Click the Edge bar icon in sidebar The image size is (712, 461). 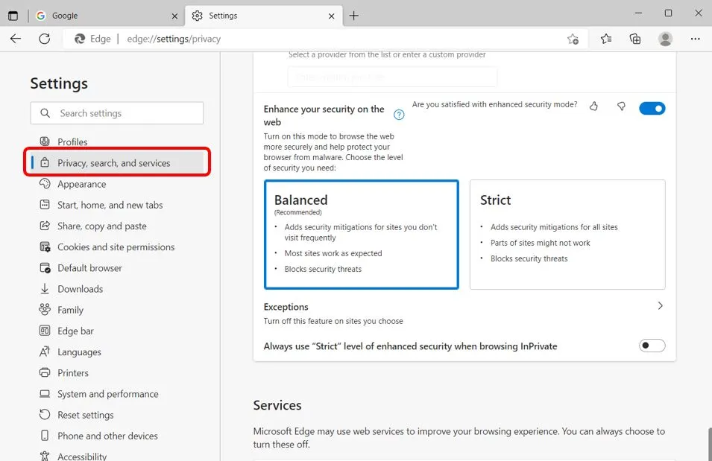click(45, 331)
